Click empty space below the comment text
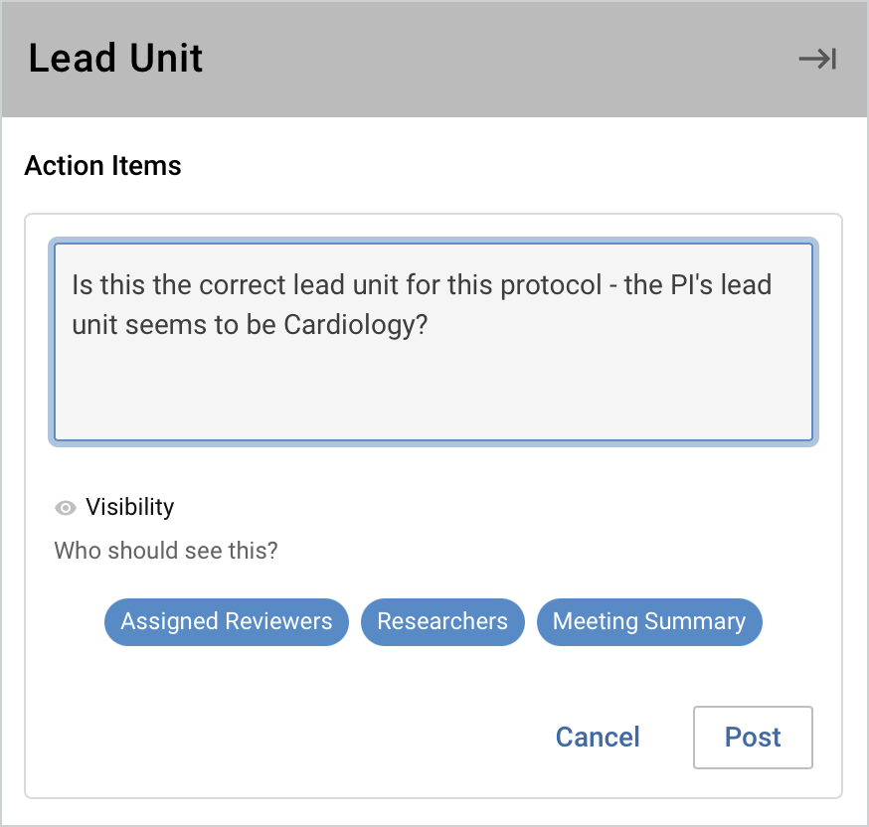This screenshot has width=869, height=827. (434, 393)
